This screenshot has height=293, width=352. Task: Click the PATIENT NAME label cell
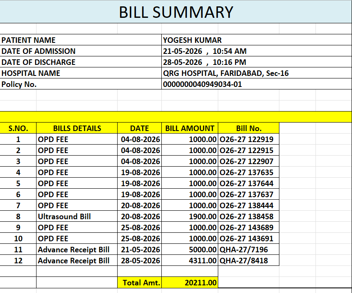81,40
